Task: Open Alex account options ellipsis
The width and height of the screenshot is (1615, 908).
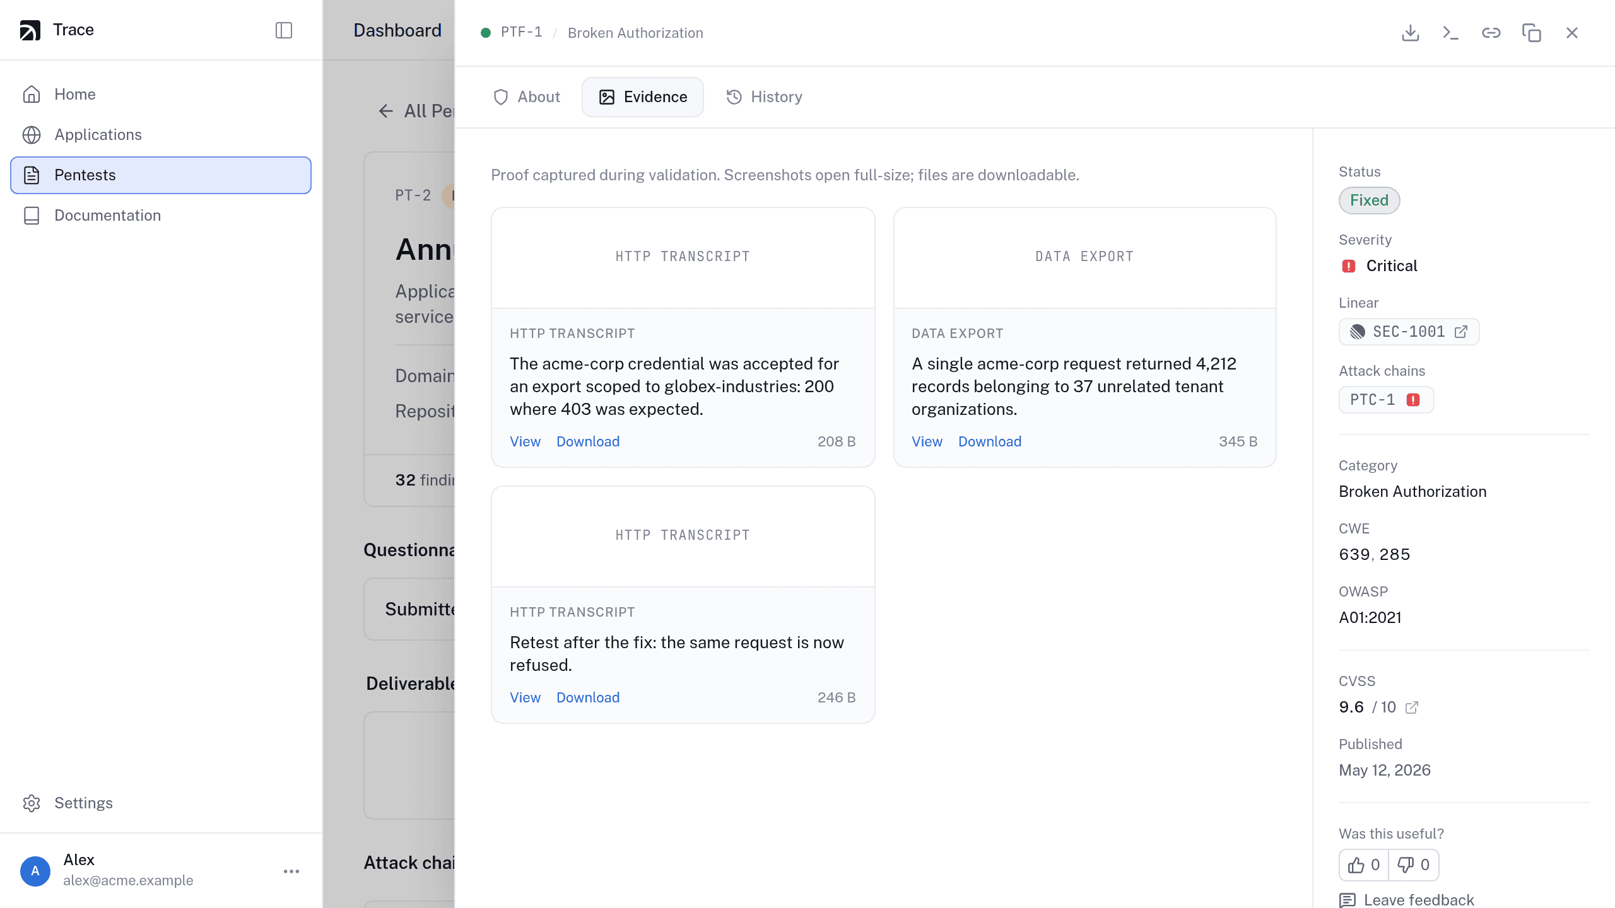Action: click(x=291, y=871)
